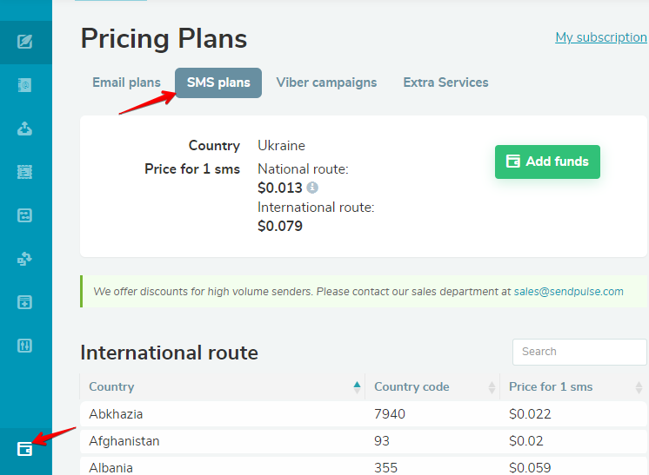Select the SMS plans tab

pos(218,83)
